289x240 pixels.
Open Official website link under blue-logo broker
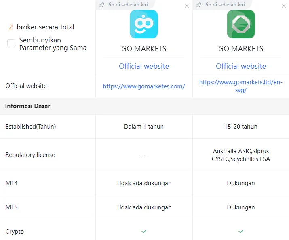(144, 66)
